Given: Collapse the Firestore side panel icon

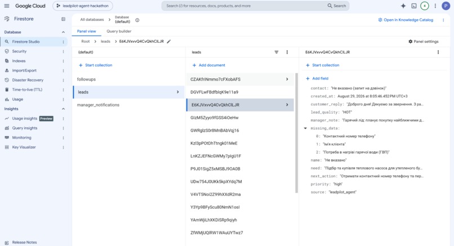Looking at the screenshot, I should [63, 19].
